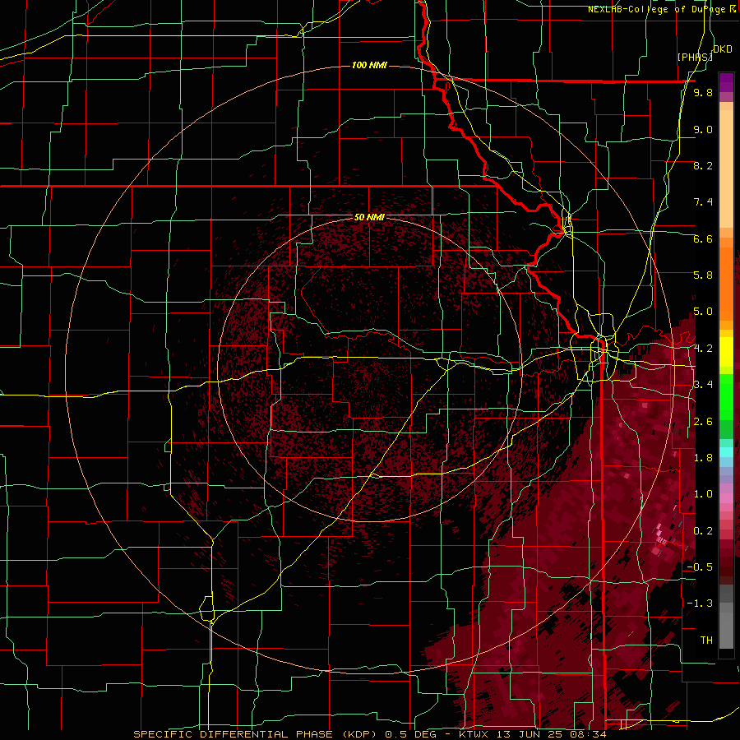The width and height of the screenshot is (740, 740).
Task: Pick the bright green band on the color scale
Action: click(726, 397)
